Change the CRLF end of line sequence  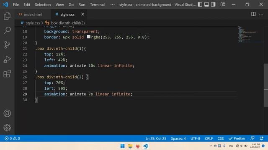pos(209,138)
